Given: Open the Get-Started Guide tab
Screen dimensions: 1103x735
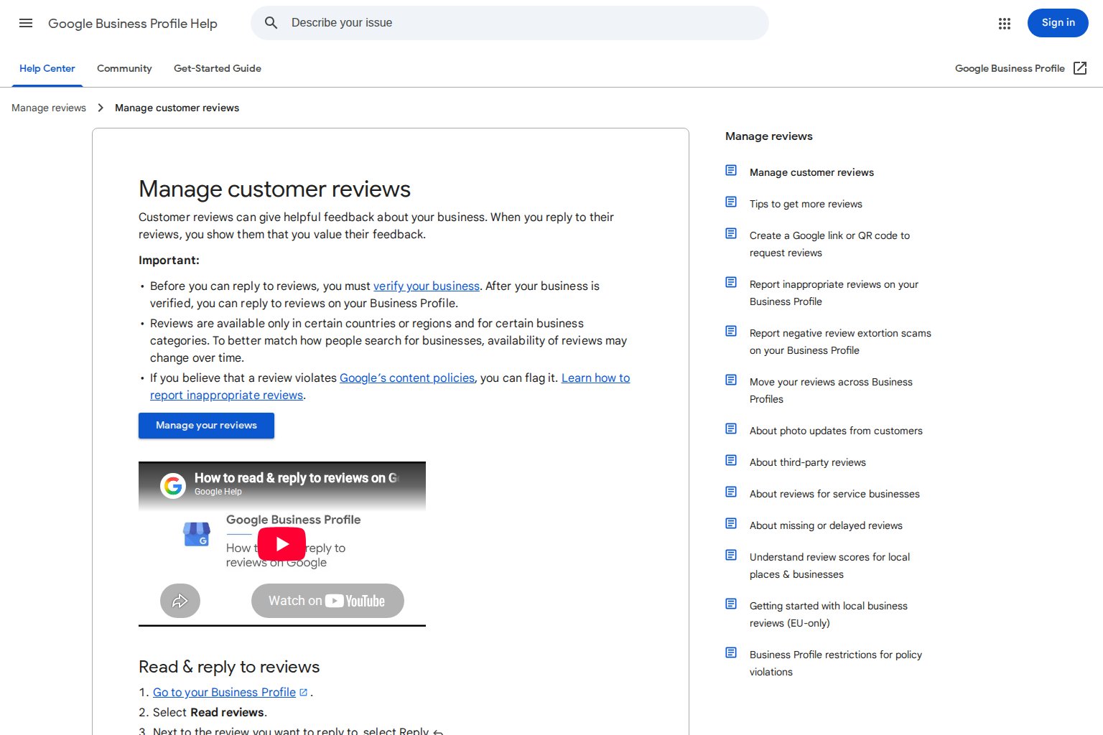Looking at the screenshot, I should tap(218, 68).
